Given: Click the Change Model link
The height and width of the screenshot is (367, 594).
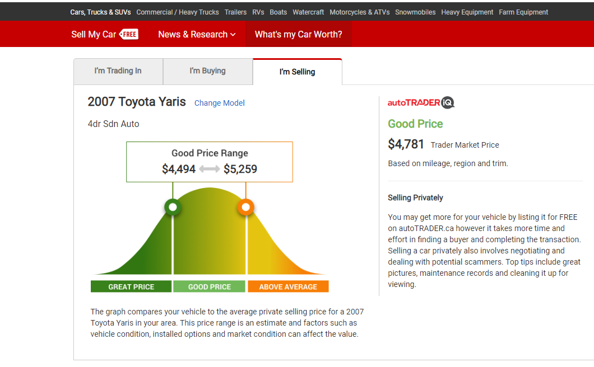Looking at the screenshot, I should tap(219, 103).
